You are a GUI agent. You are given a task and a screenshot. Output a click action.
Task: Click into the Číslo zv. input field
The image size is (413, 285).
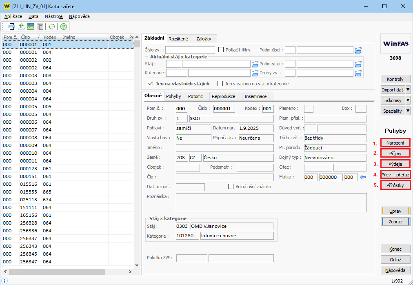click(190, 50)
